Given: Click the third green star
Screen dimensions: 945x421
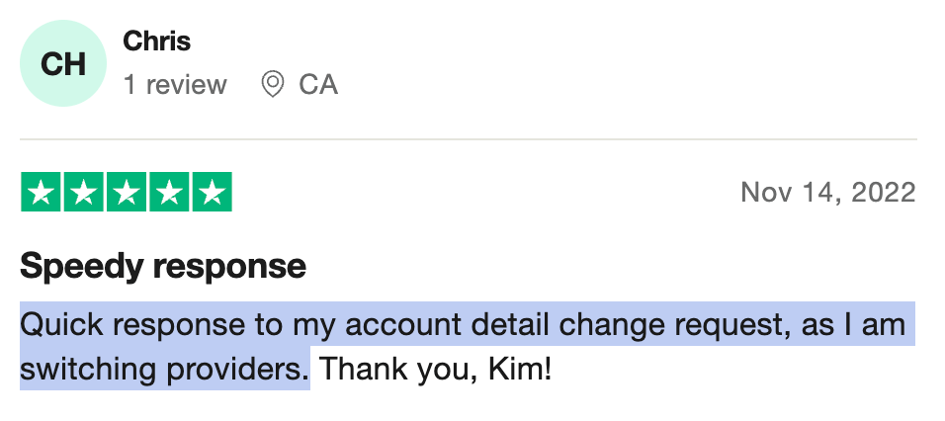Looking at the screenshot, I should point(127,192).
